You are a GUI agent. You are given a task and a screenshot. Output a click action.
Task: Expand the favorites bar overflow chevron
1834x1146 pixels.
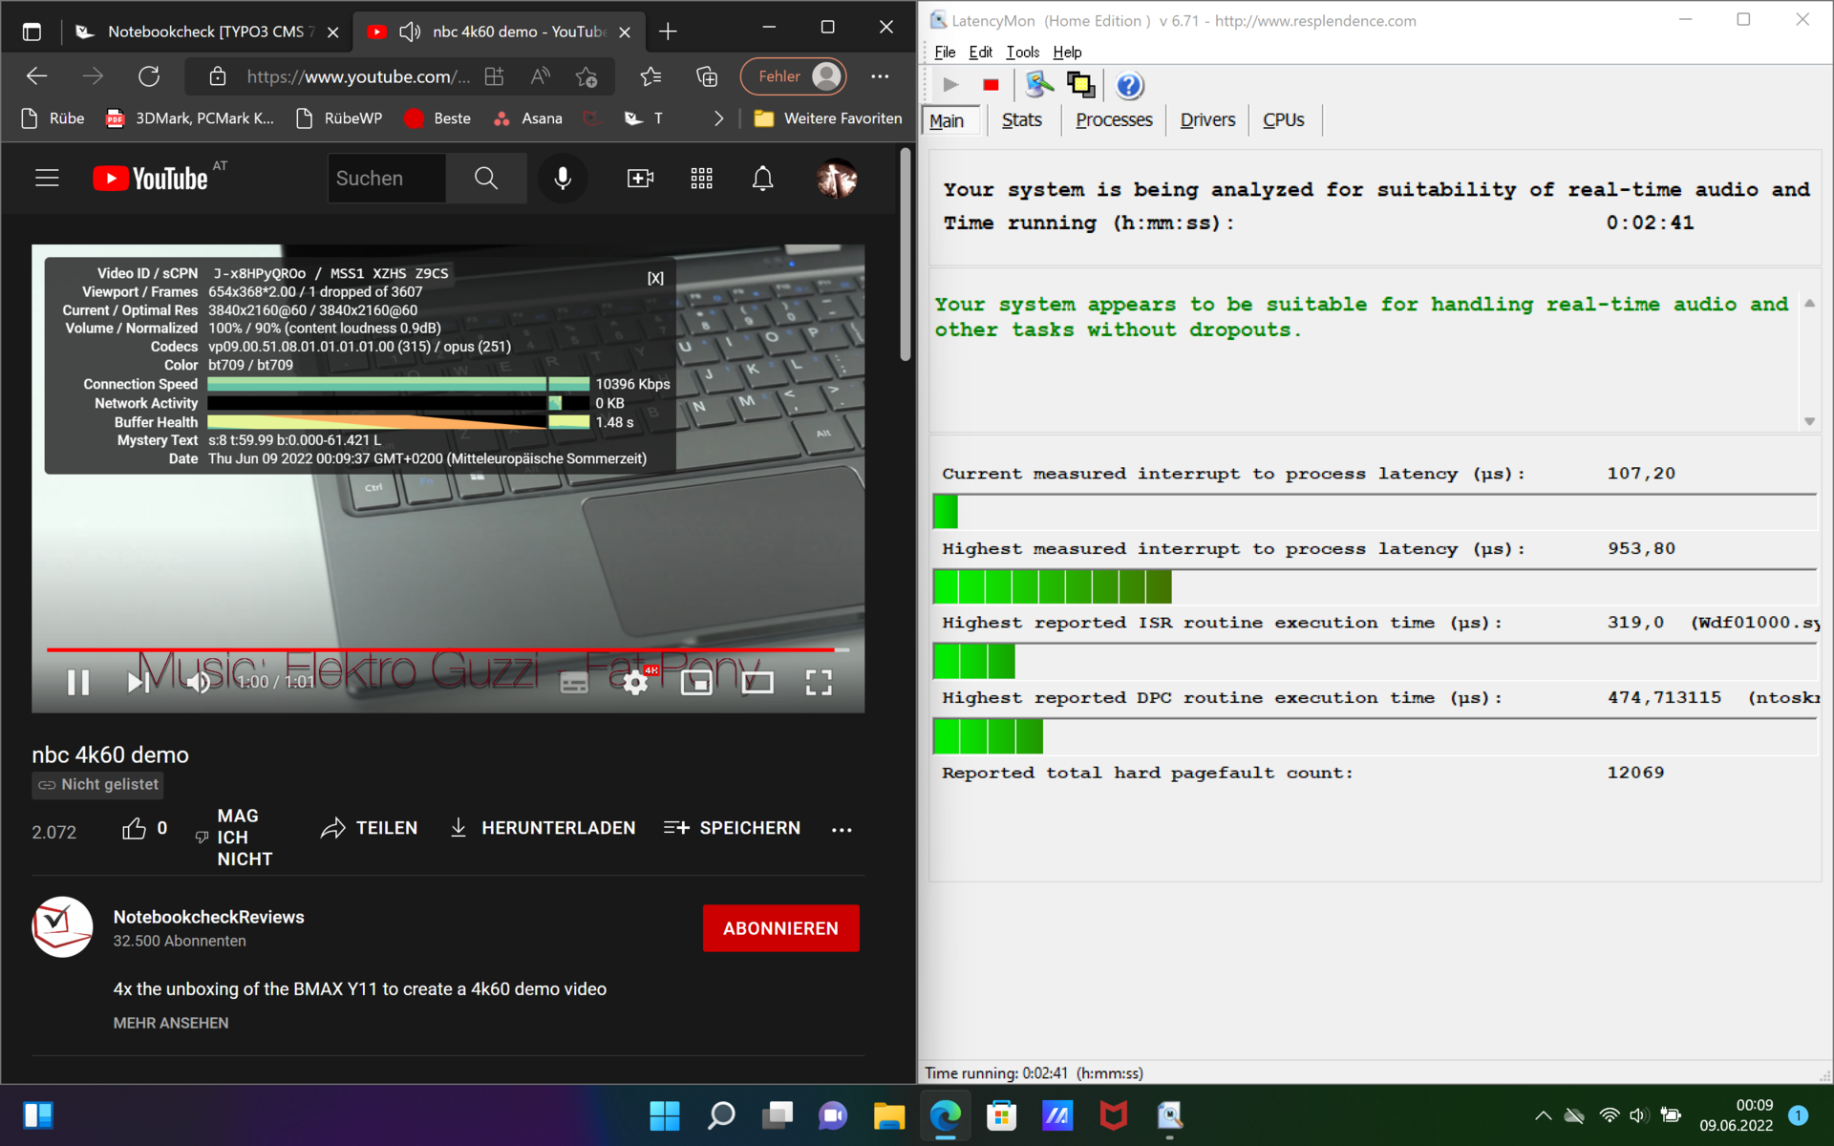click(719, 118)
